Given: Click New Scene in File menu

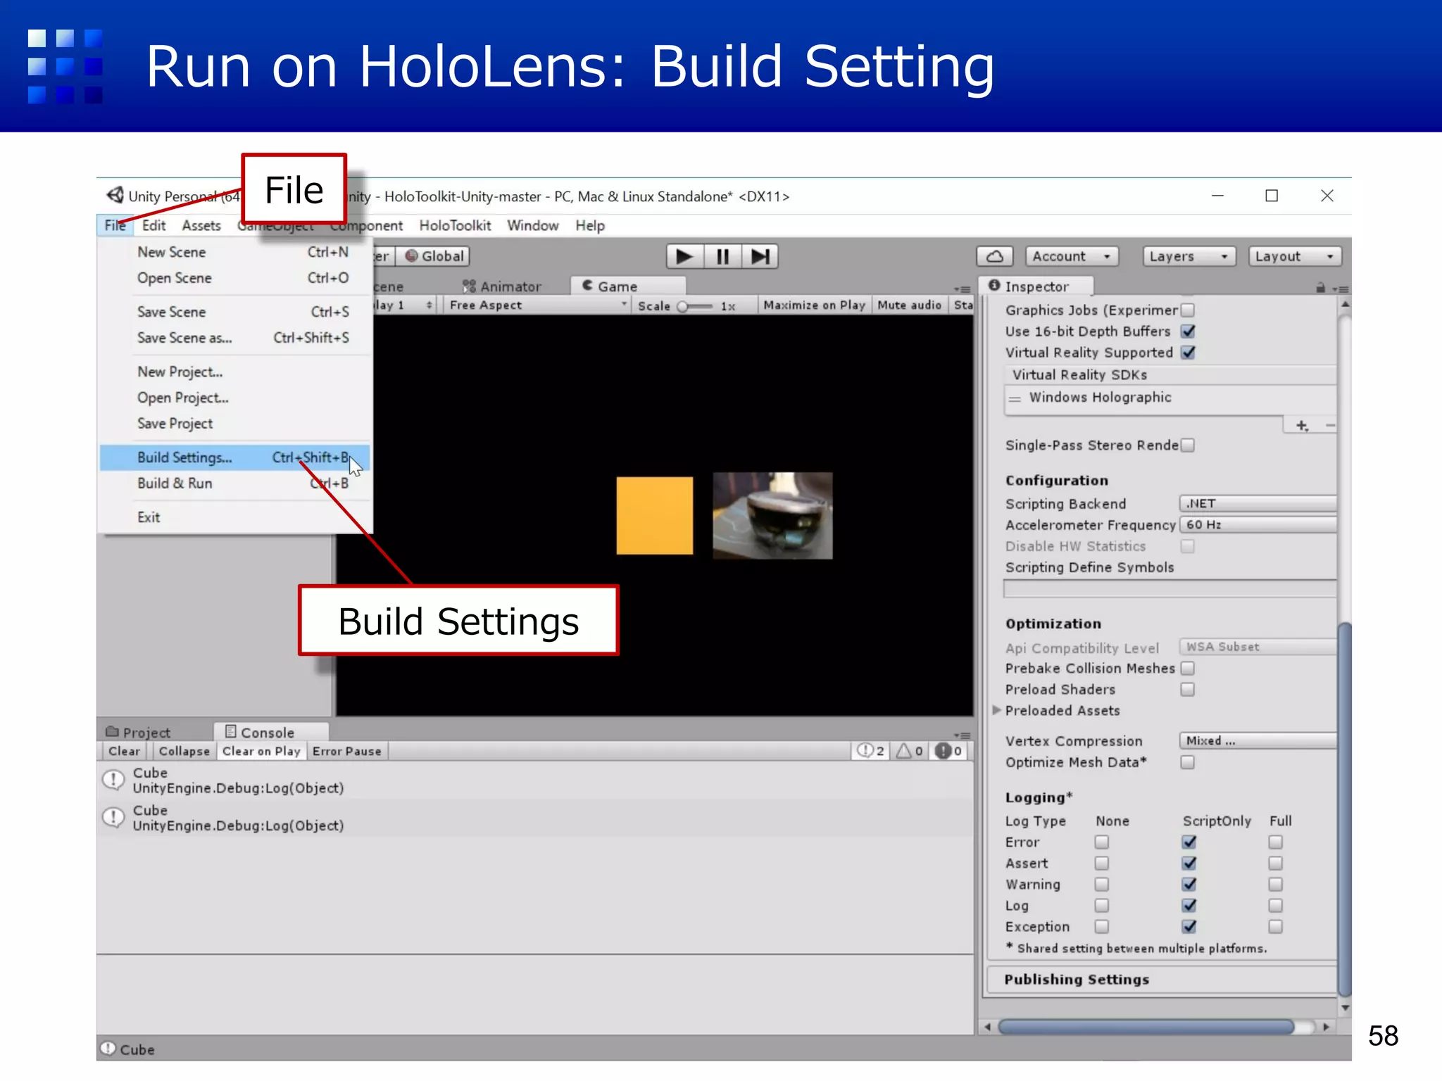Looking at the screenshot, I should point(235,252).
